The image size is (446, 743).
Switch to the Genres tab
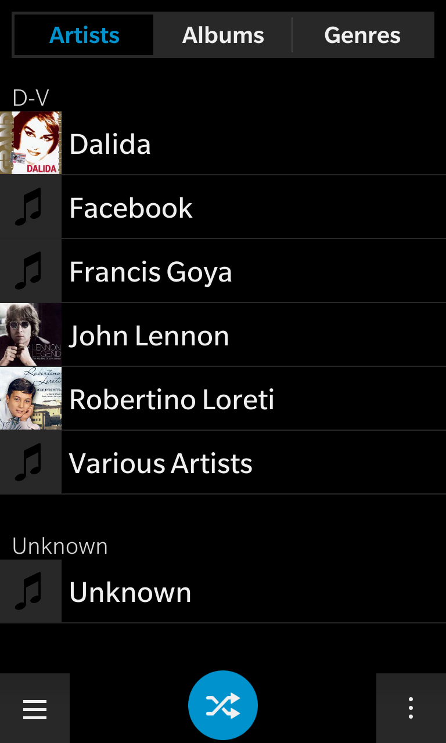[362, 35]
